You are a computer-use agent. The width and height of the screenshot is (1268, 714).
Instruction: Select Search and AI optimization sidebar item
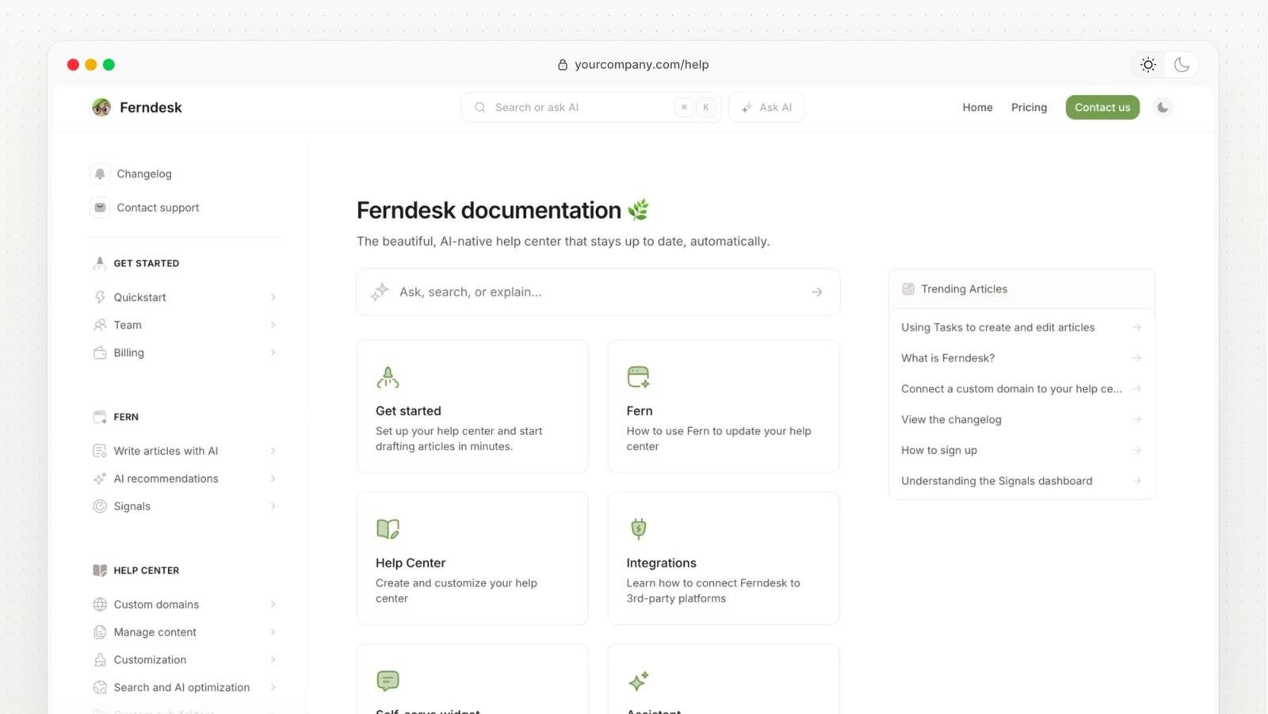[x=184, y=688]
